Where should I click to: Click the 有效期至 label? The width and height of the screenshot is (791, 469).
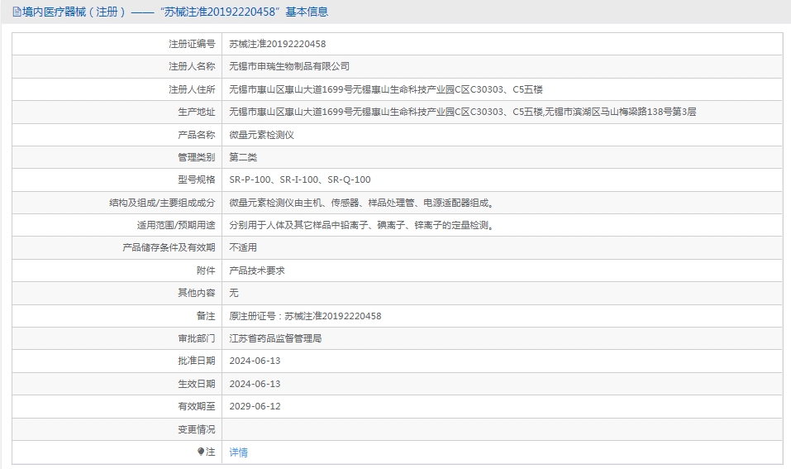(x=196, y=406)
